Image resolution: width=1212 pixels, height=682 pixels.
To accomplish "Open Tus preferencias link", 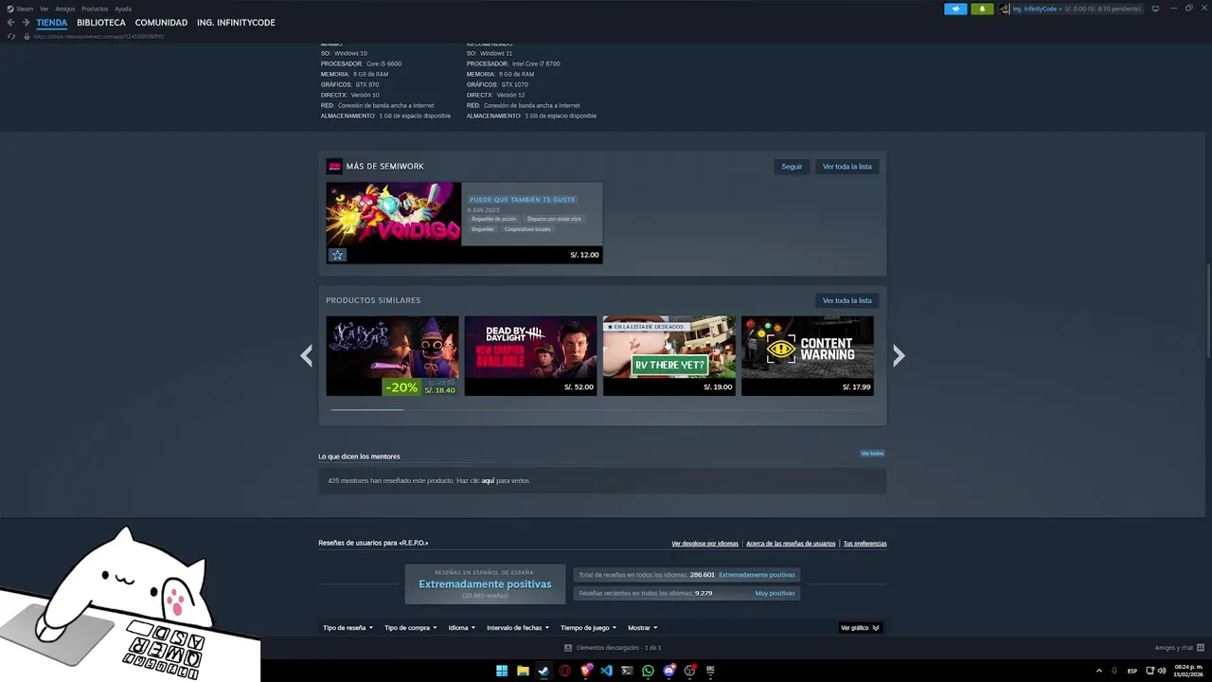I will pyautogui.click(x=864, y=544).
